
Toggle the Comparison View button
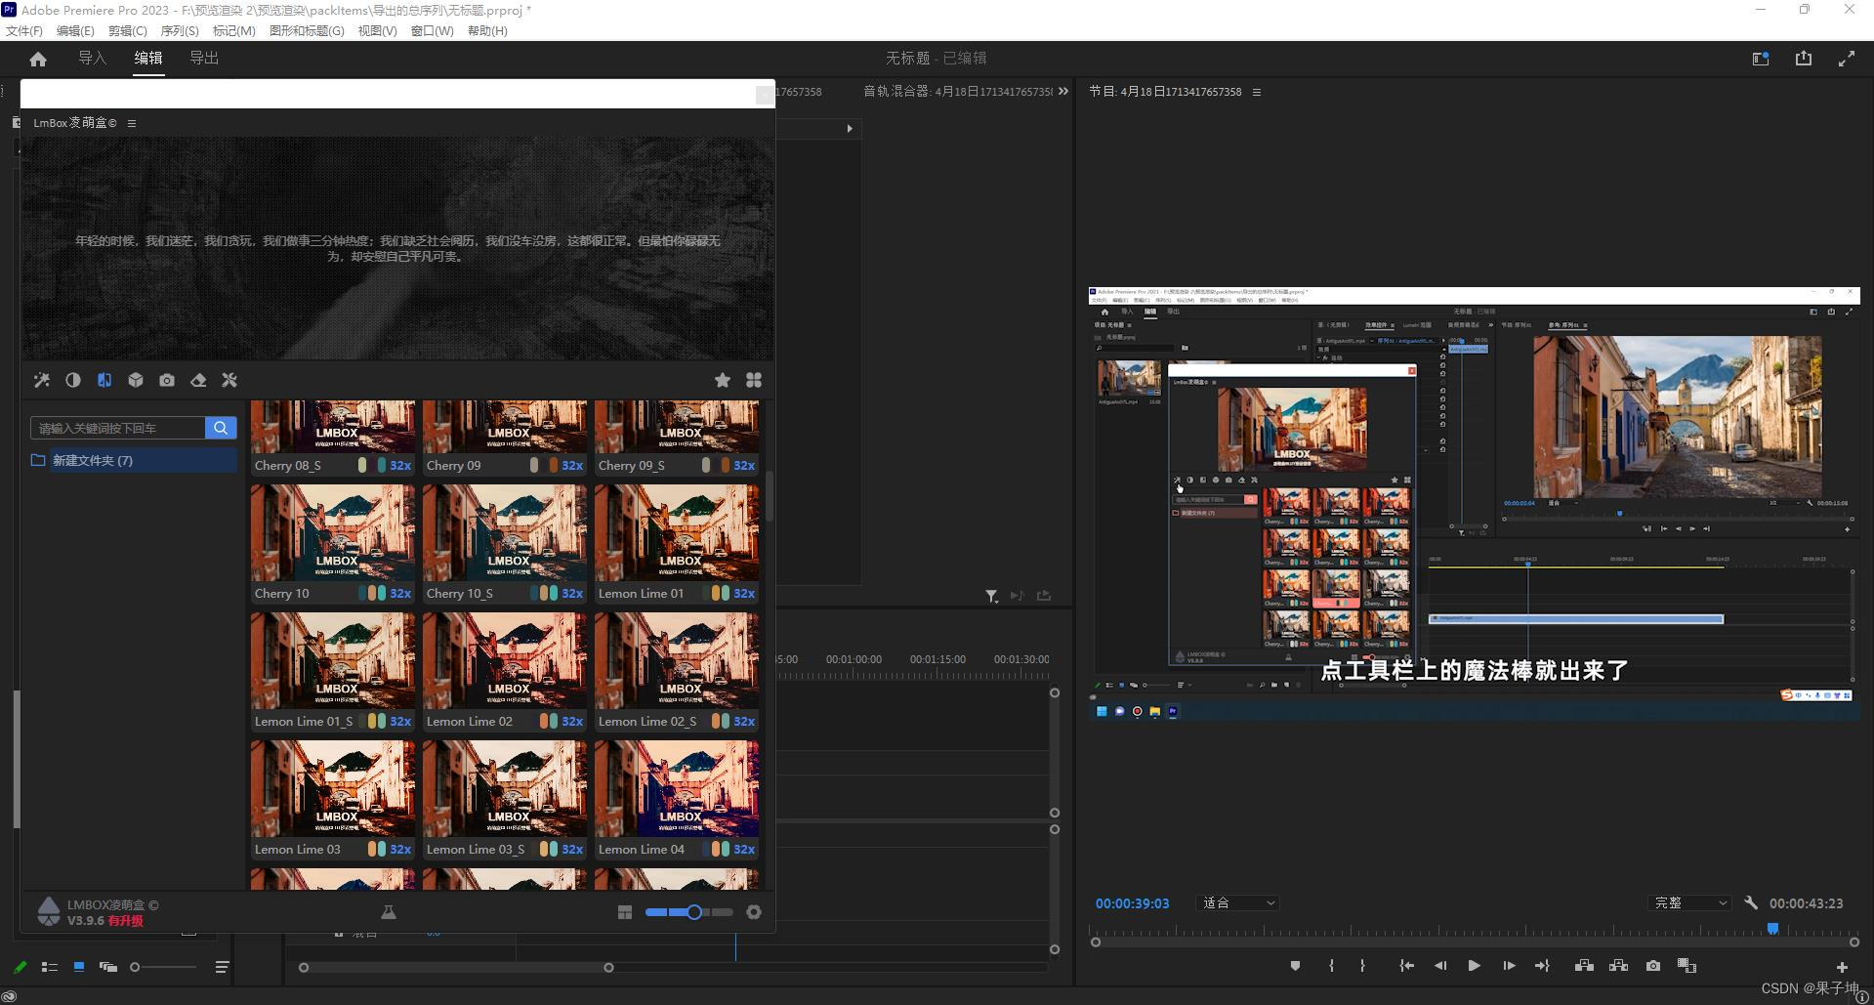(1687, 966)
